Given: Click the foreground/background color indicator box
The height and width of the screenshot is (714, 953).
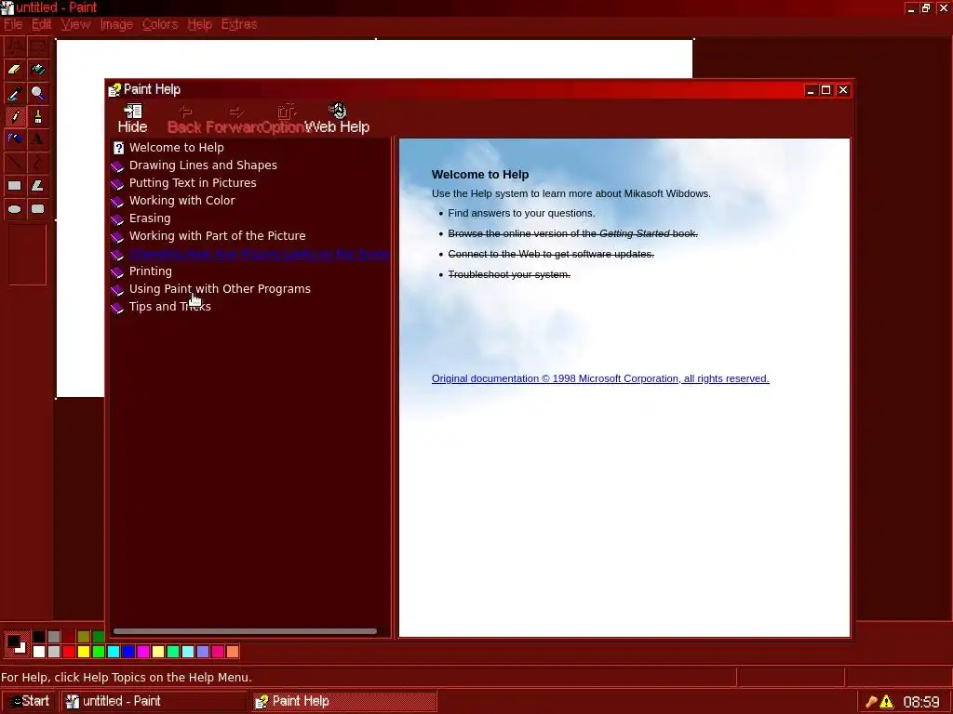Looking at the screenshot, I should point(17,644).
